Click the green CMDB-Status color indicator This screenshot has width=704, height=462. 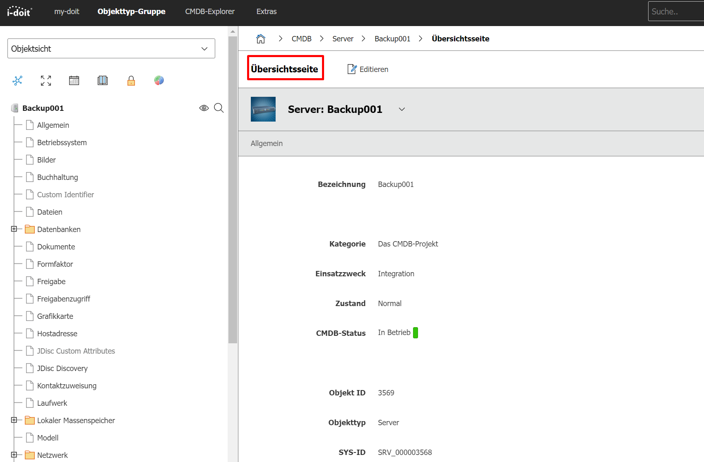[x=416, y=333]
